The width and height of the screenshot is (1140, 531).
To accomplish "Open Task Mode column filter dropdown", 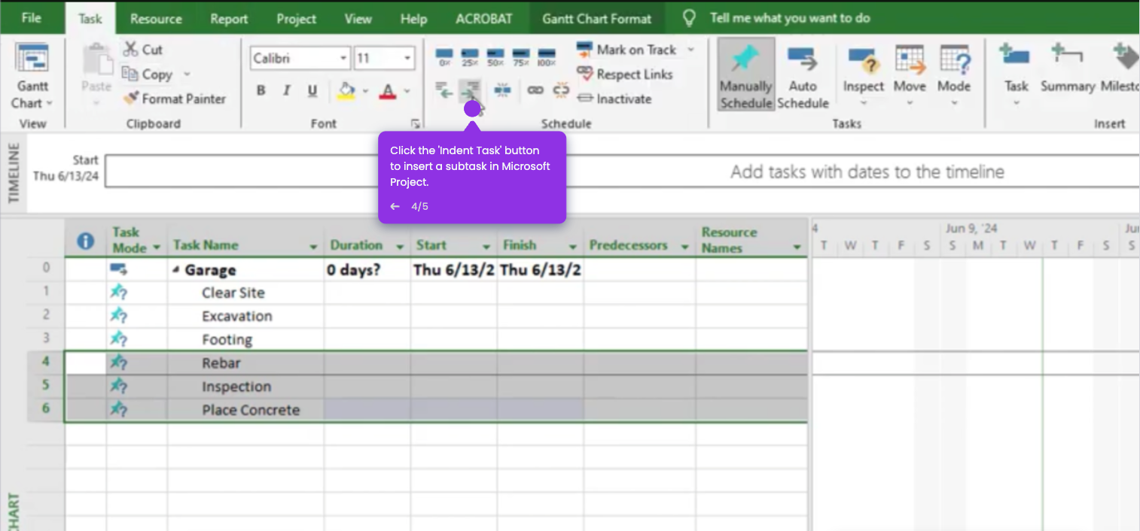I will click(x=157, y=247).
